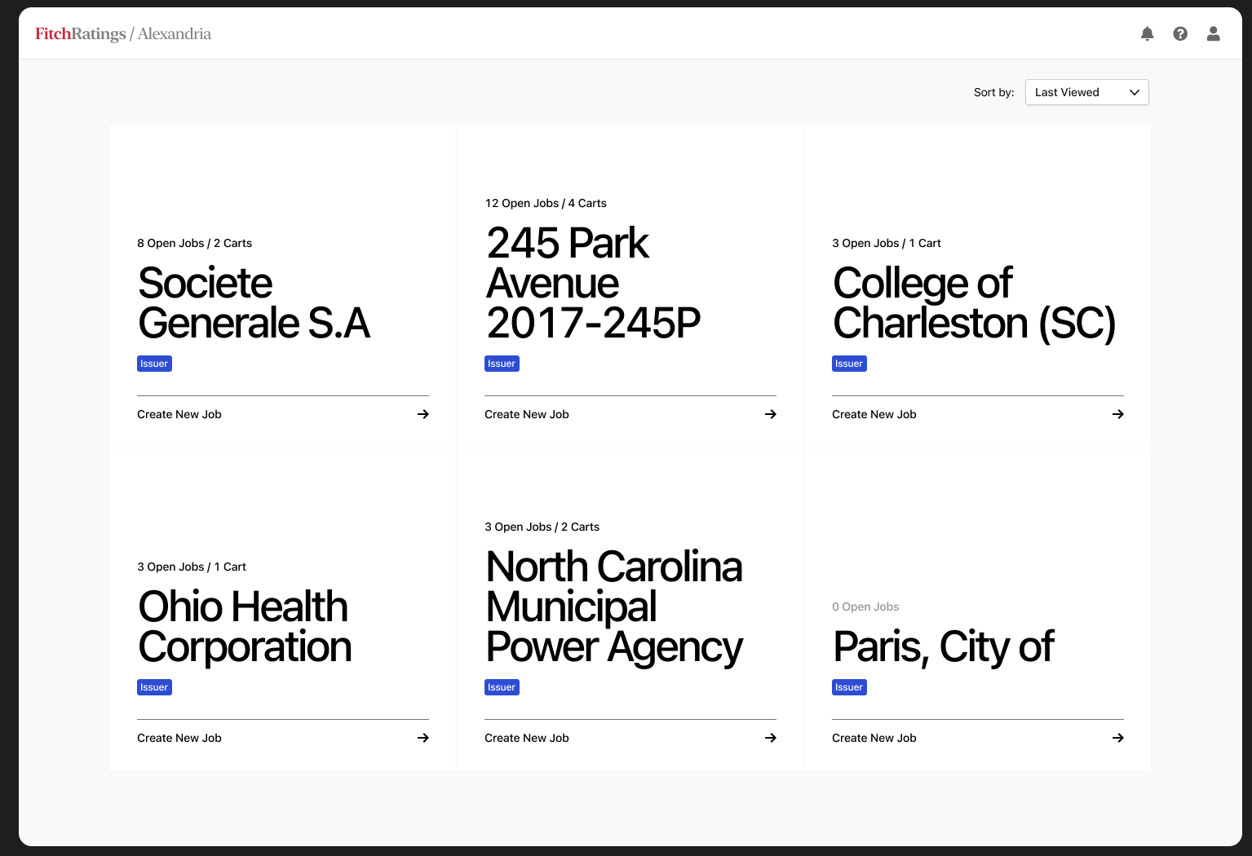Click the Issuer tag on Paris card
Screen dimensions: 1252x856
point(849,687)
